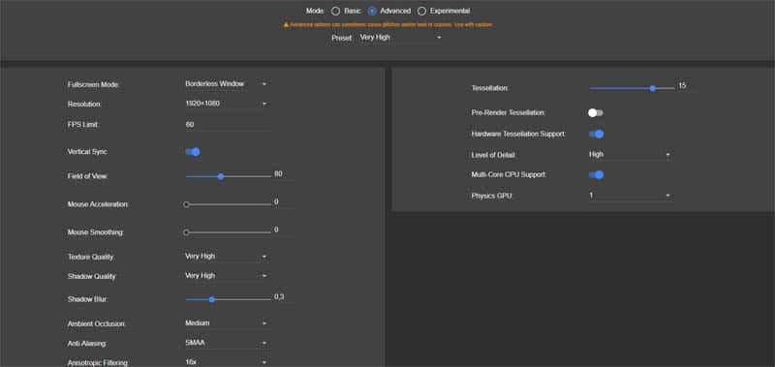Open the Texture Quality dropdown
The height and width of the screenshot is (367, 775).
(x=227, y=257)
